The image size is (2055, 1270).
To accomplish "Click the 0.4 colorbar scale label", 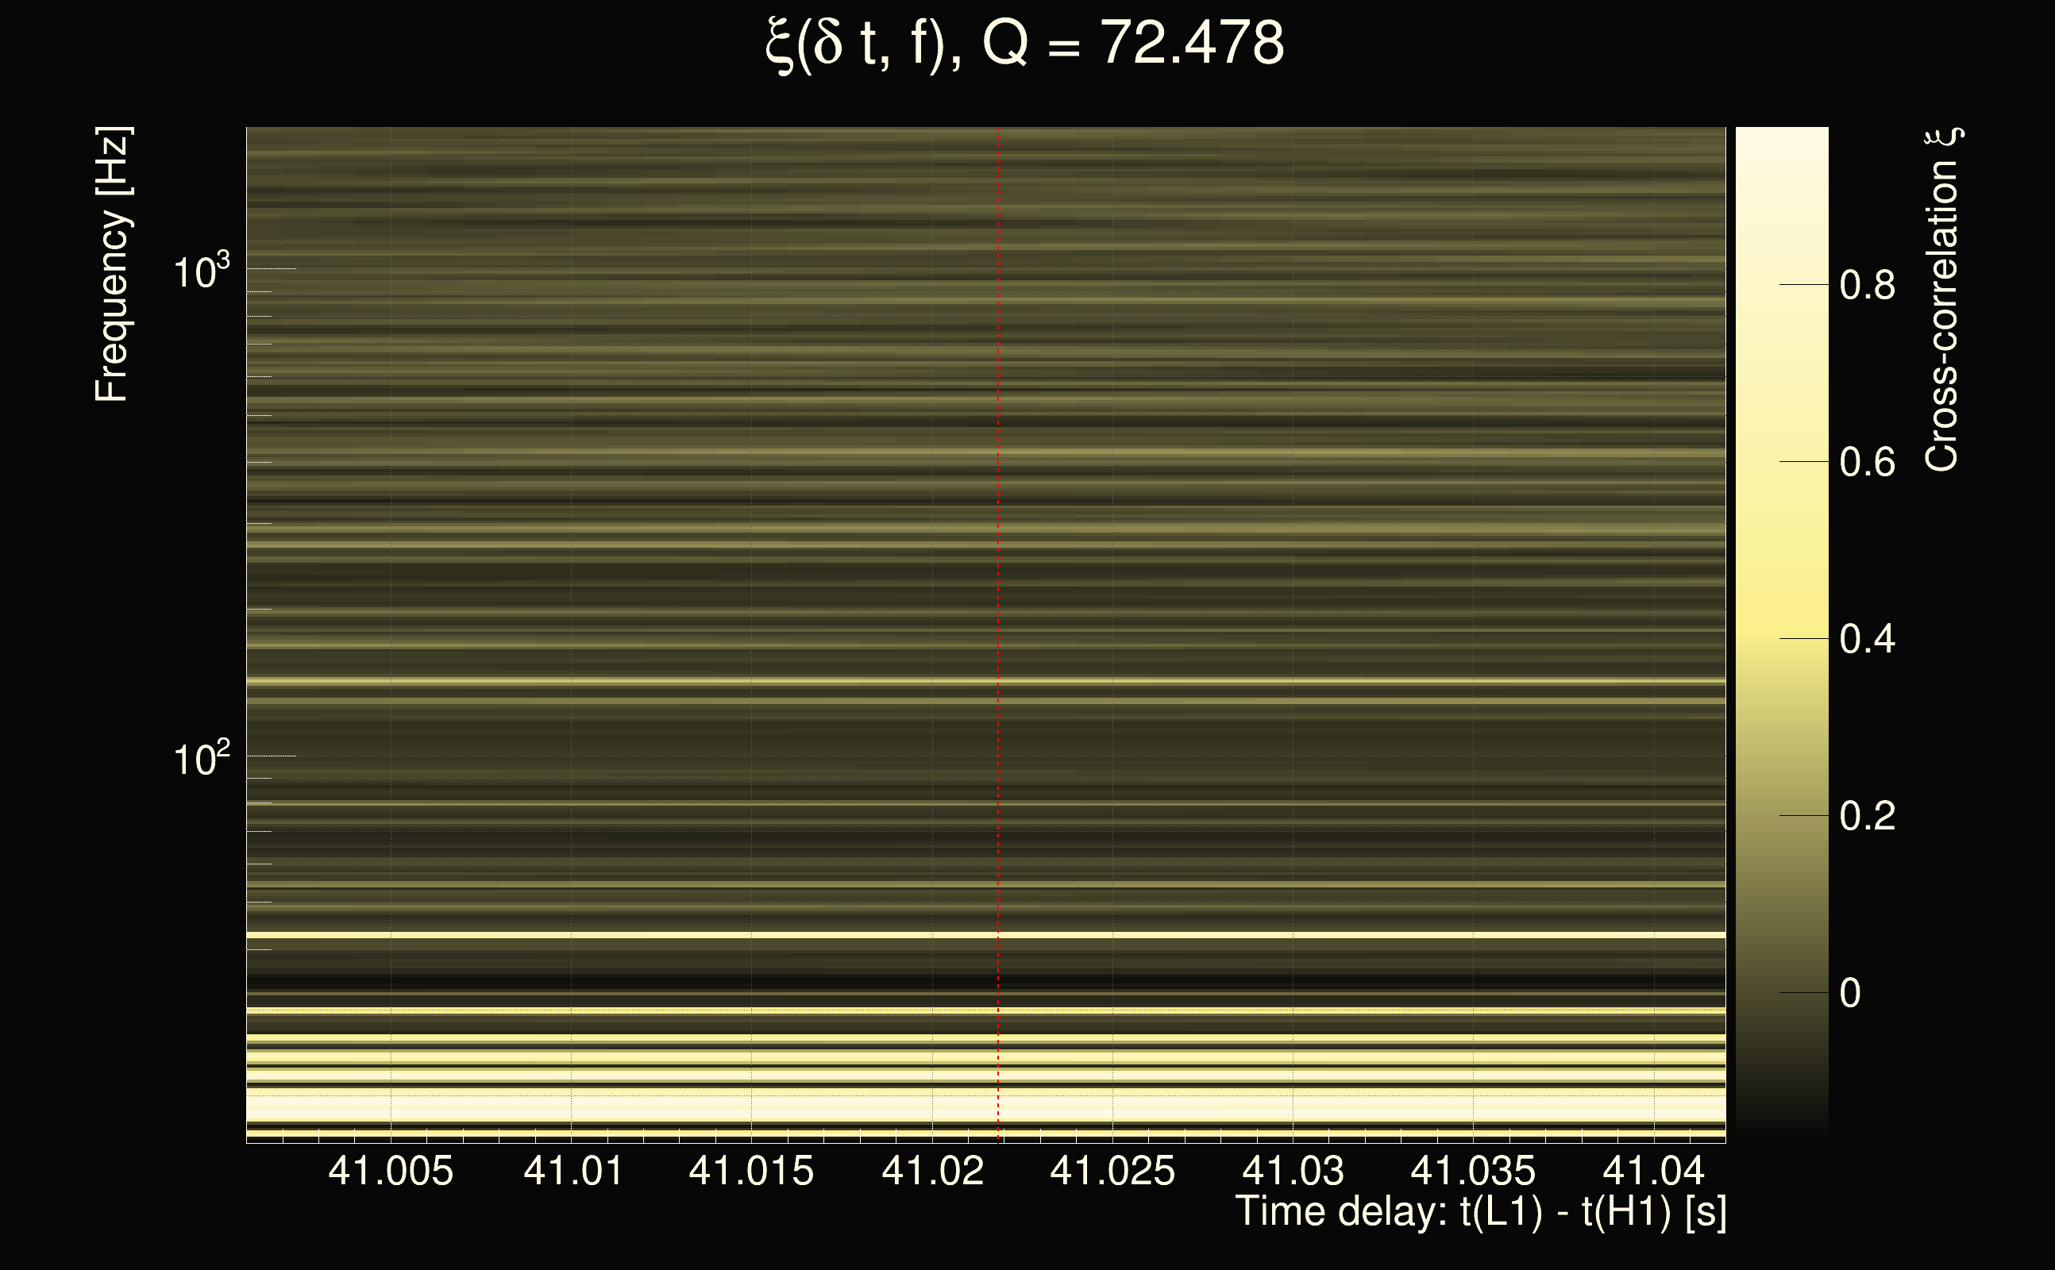I will 1867,640.
